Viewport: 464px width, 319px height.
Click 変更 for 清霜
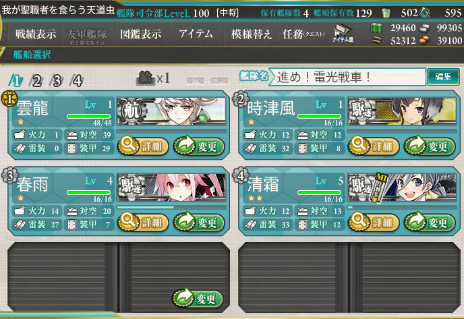click(x=429, y=223)
